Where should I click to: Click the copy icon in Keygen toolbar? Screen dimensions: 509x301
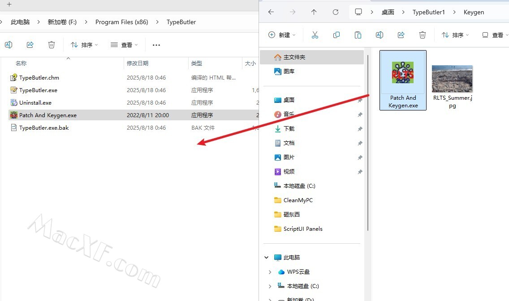[336, 35]
